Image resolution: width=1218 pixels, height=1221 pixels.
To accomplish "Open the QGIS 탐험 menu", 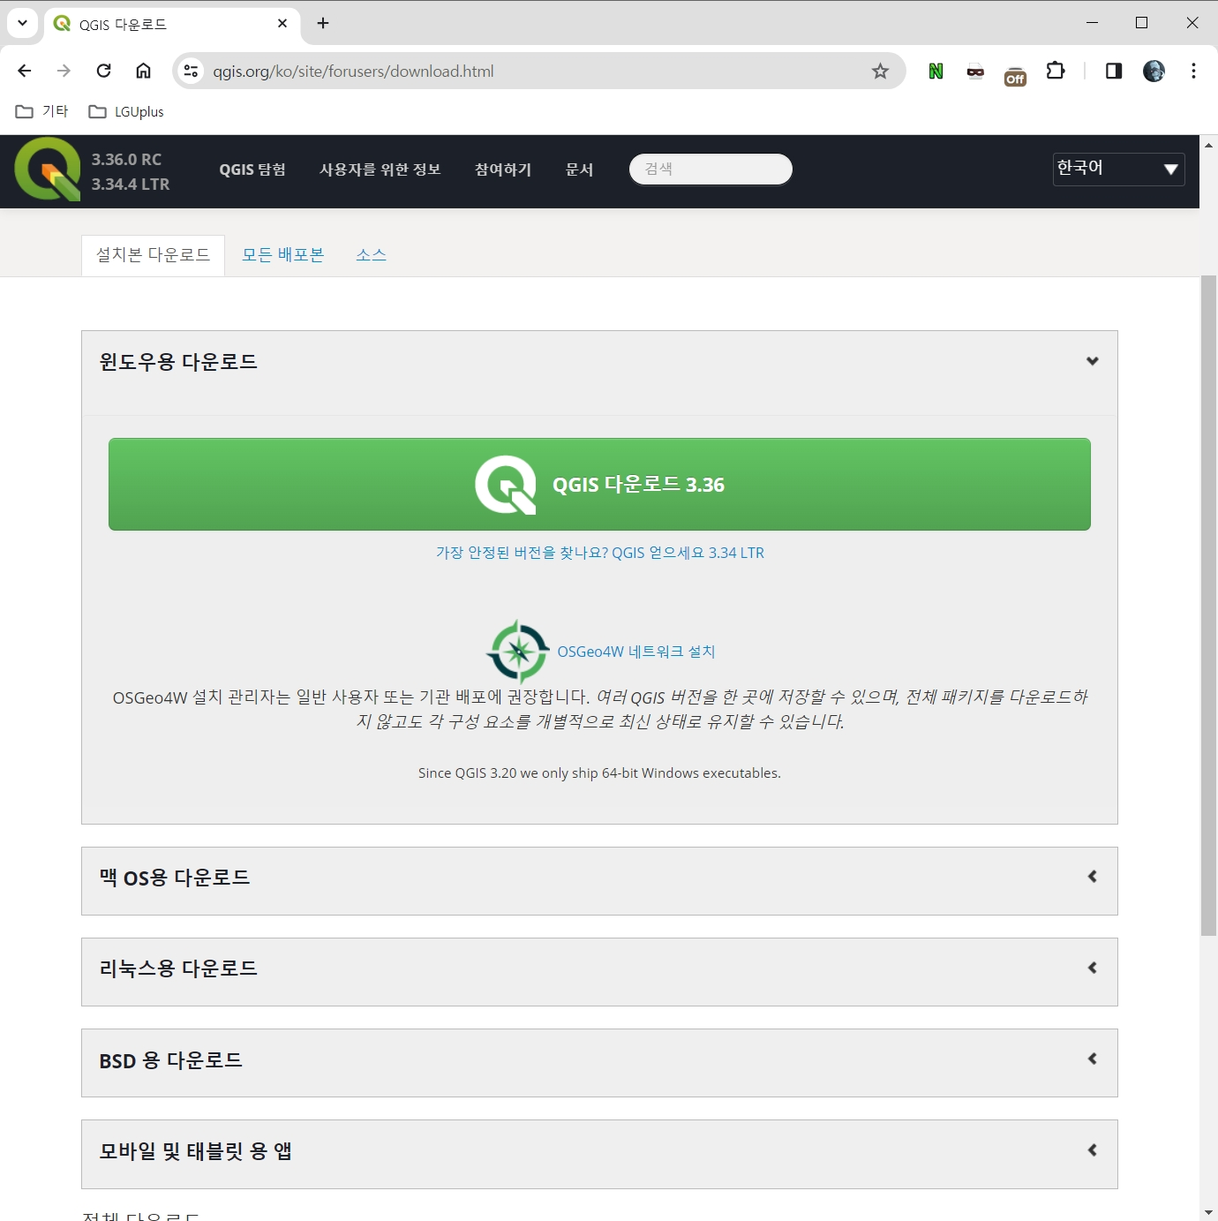I will 252,170.
